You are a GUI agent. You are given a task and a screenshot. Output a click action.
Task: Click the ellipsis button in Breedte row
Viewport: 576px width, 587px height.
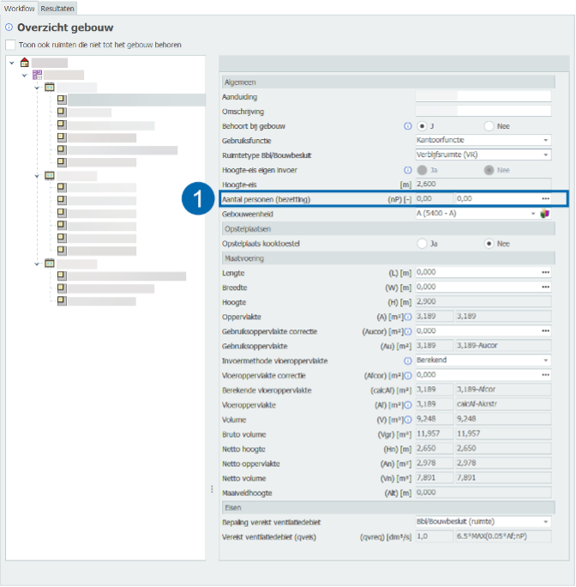[545, 287]
